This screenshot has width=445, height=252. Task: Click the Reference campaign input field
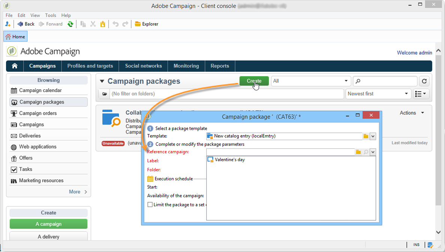(x=280, y=152)
